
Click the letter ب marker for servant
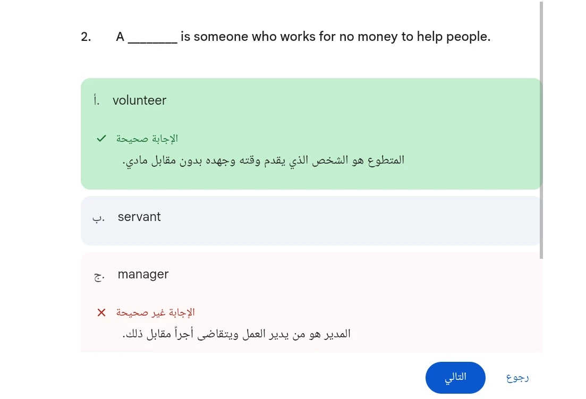coord(98,217)
